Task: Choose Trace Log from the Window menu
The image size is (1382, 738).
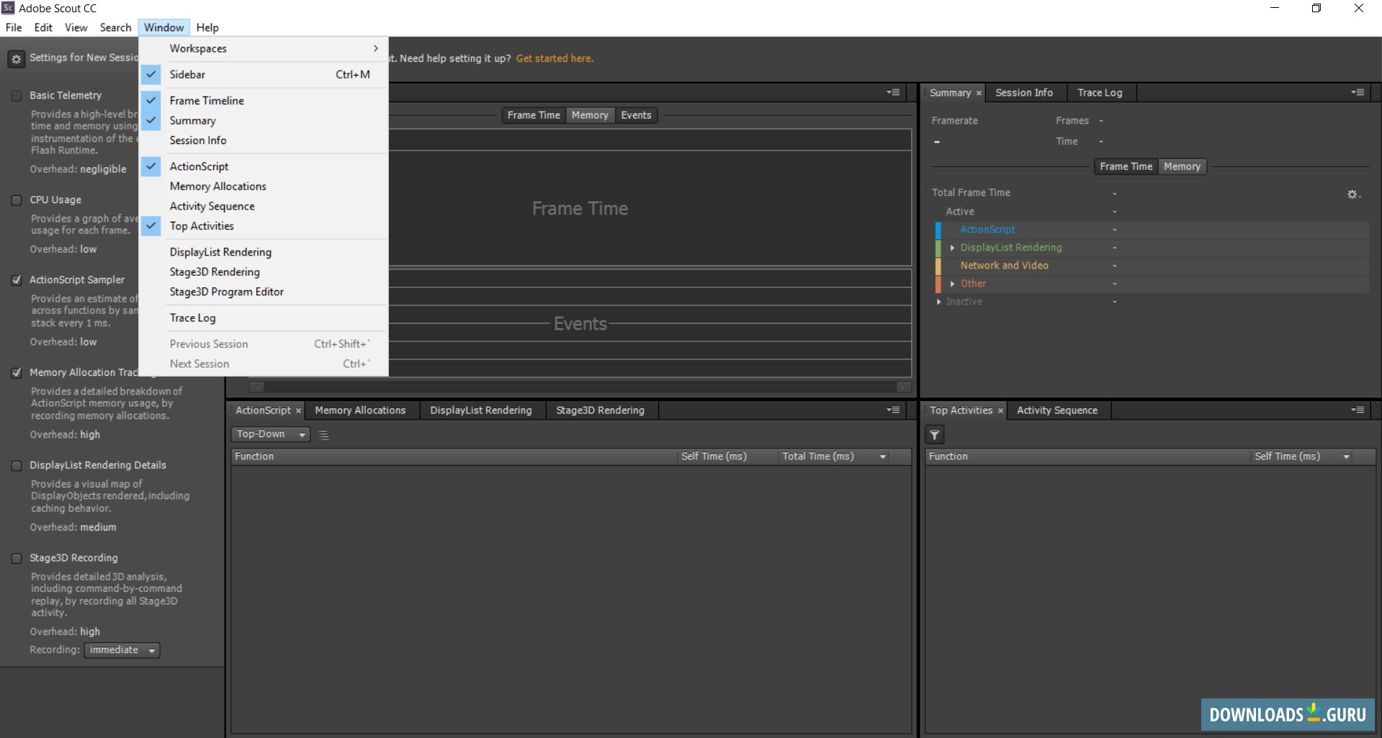Action: [x=264, y=318]
